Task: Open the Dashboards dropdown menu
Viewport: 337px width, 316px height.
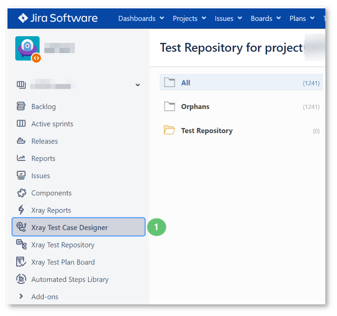Action: (x=141, y=19)
